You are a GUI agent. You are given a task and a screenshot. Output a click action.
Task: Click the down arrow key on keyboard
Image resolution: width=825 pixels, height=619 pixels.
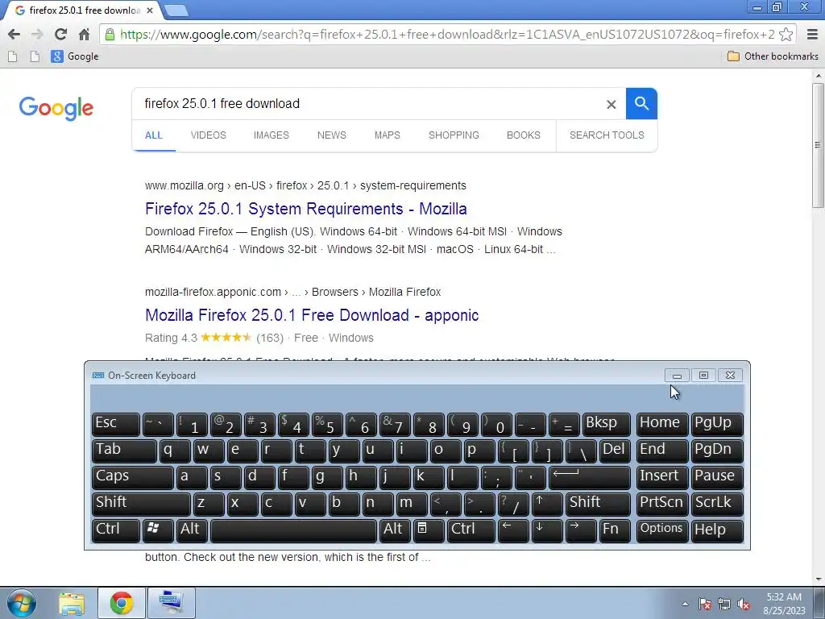[547, 530]
